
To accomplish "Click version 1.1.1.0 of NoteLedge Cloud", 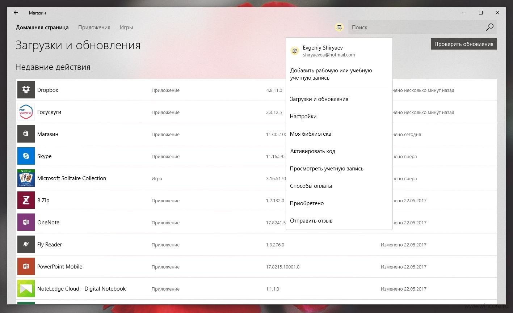I will point(273,289).
